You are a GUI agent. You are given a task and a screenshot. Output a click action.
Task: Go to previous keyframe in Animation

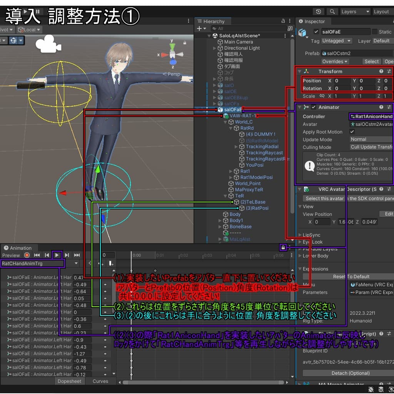[x=47, y=255]
